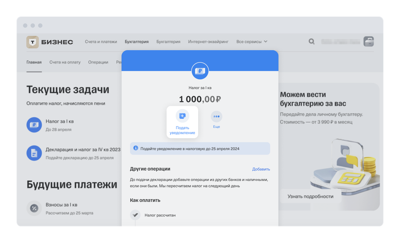The height and width of the screenshot is (243, 400).
Task: Click the 'Добавить' link
Action: point(261,169)
